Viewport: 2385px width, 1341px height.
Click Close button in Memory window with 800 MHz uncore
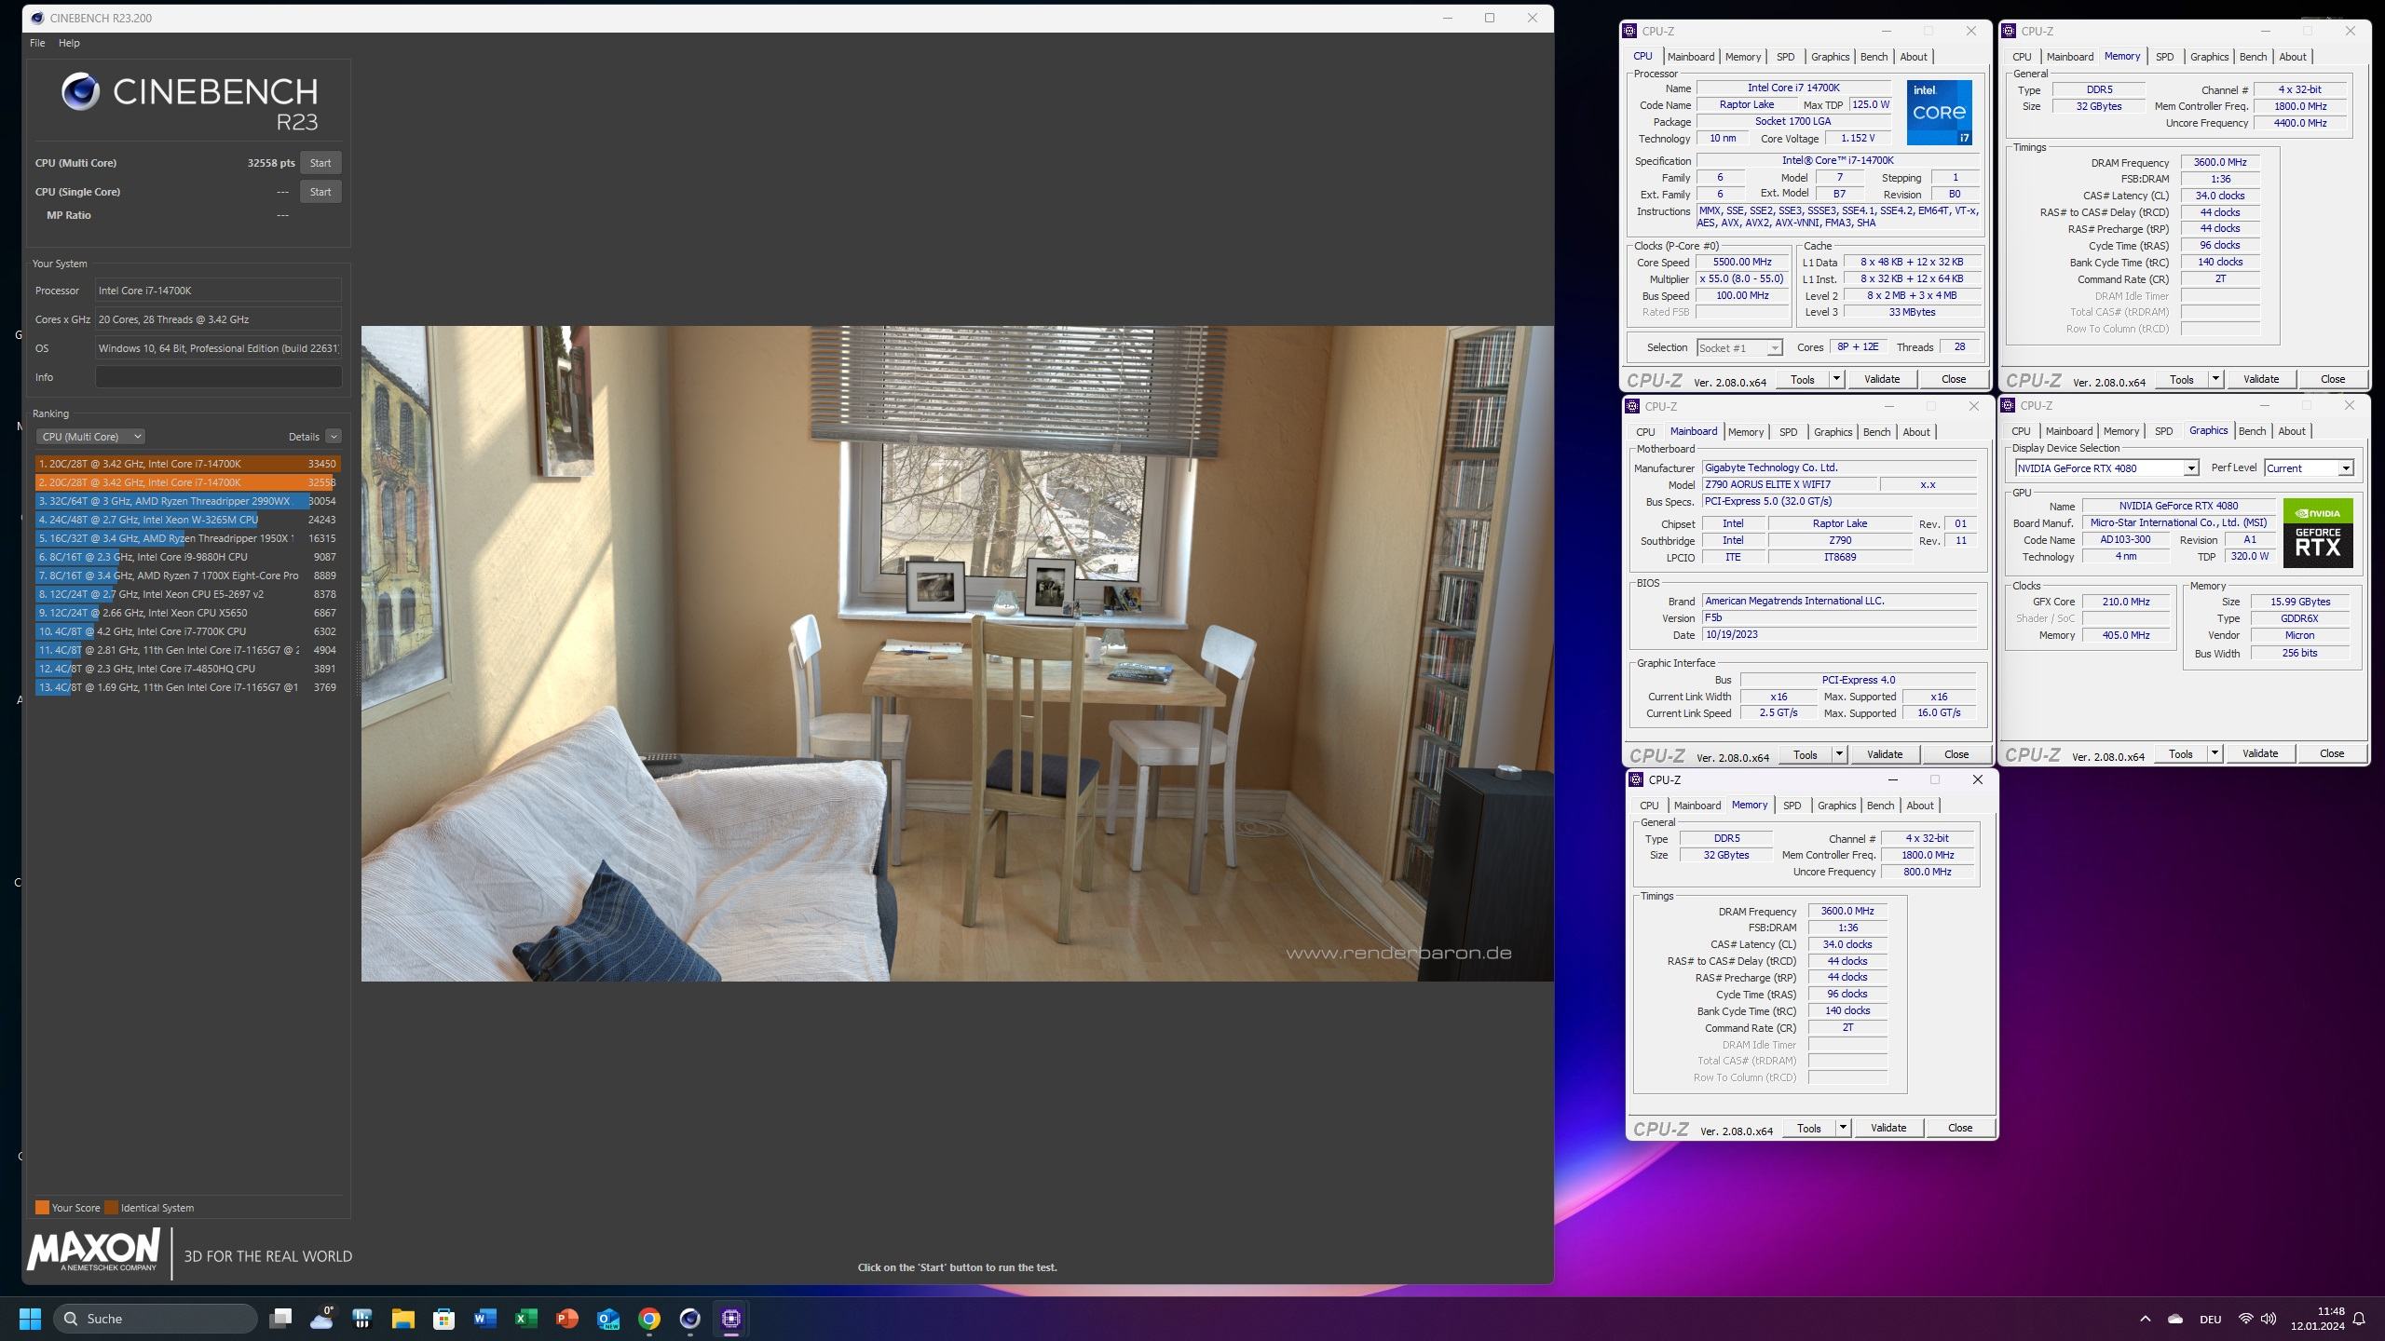(x=1959, y=1128)
